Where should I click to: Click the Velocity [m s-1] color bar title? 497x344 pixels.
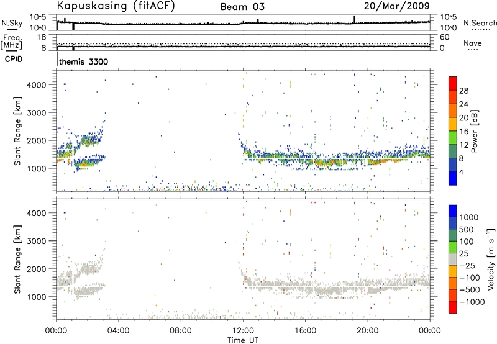(x=491, y=259)
